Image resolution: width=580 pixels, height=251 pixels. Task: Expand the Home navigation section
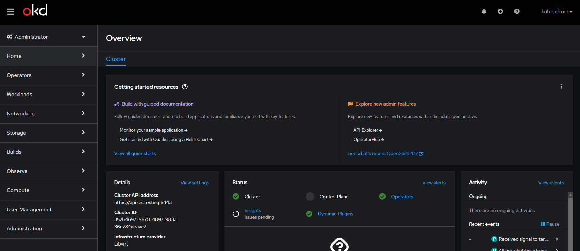click(49, 56)
